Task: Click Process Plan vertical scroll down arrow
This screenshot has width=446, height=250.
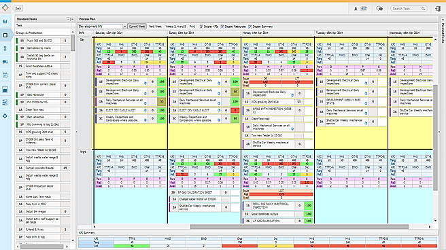Action: pyautogui.click(x=435, y=221)
